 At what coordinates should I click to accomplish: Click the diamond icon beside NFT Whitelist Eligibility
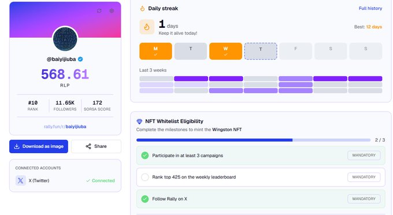click(x=139, y=121)
